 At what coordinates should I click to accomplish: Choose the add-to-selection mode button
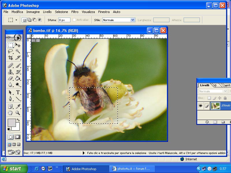click(29, 20)
